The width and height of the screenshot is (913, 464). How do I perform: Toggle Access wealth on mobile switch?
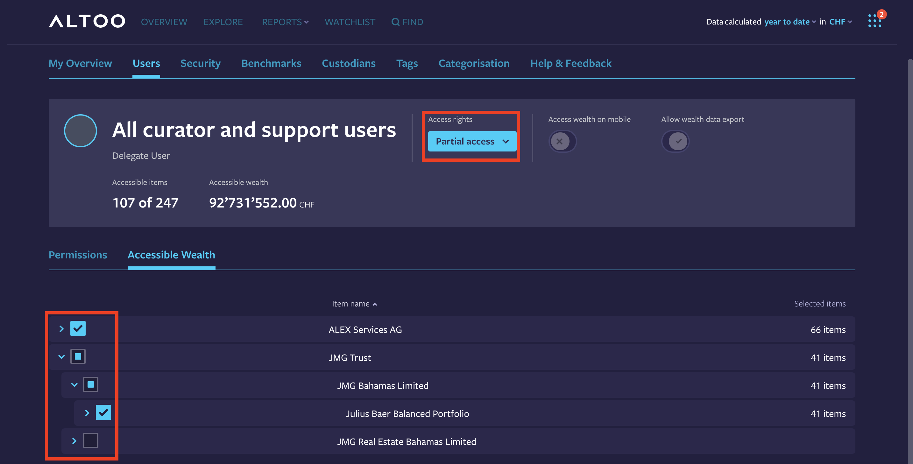tap(563, 141)
